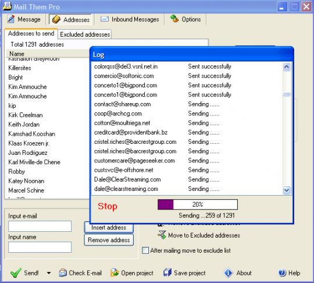The height and width of the screenshot is (283, 314).
Task: Click the Insert address button
Action: pyautogui.click(x=109, y=228)
